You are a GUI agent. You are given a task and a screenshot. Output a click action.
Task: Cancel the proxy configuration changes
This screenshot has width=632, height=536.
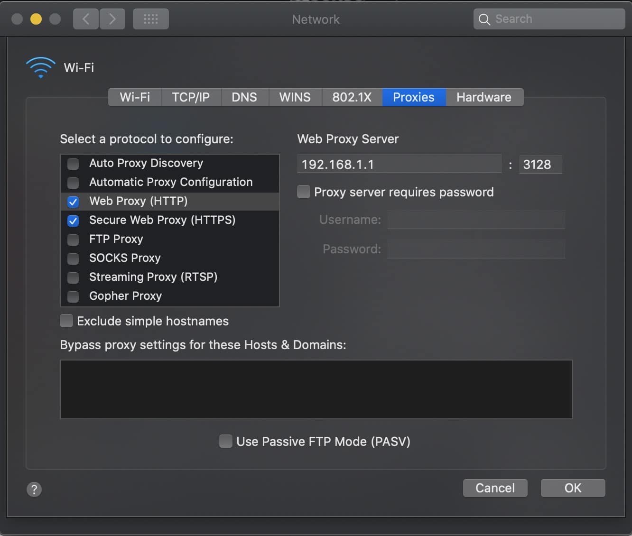pyautogui.click(x=495, y=488)
